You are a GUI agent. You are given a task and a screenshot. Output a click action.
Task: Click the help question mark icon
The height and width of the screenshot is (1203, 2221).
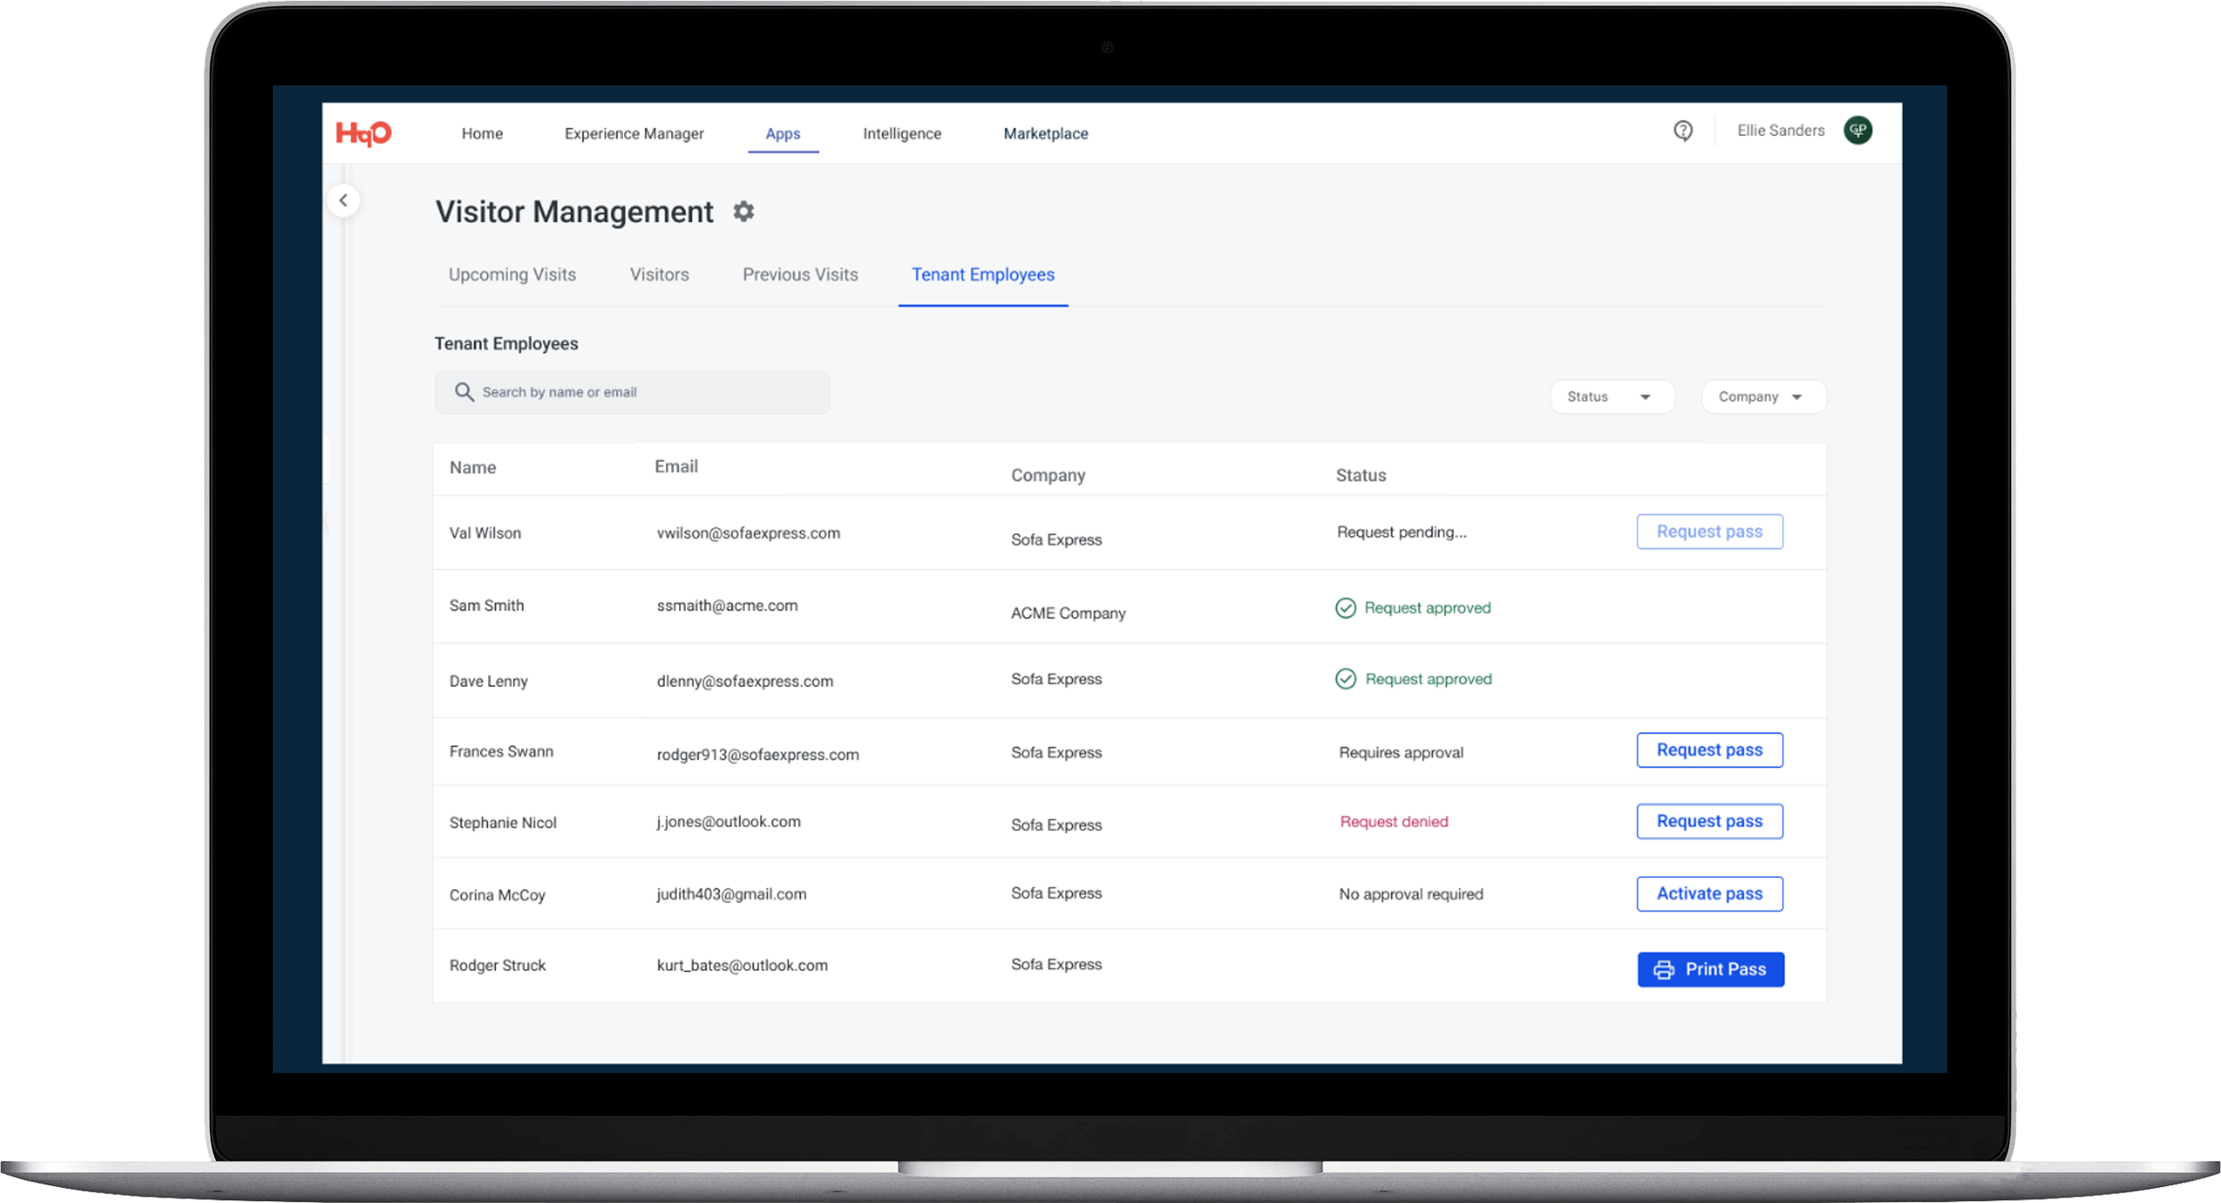click(1682, 131)
